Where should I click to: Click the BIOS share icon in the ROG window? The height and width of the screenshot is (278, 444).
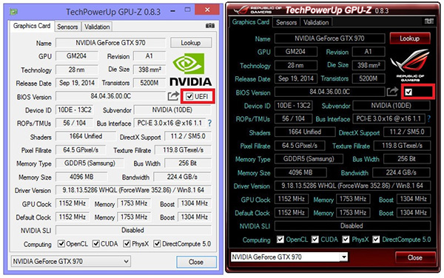tap(392, 92)
